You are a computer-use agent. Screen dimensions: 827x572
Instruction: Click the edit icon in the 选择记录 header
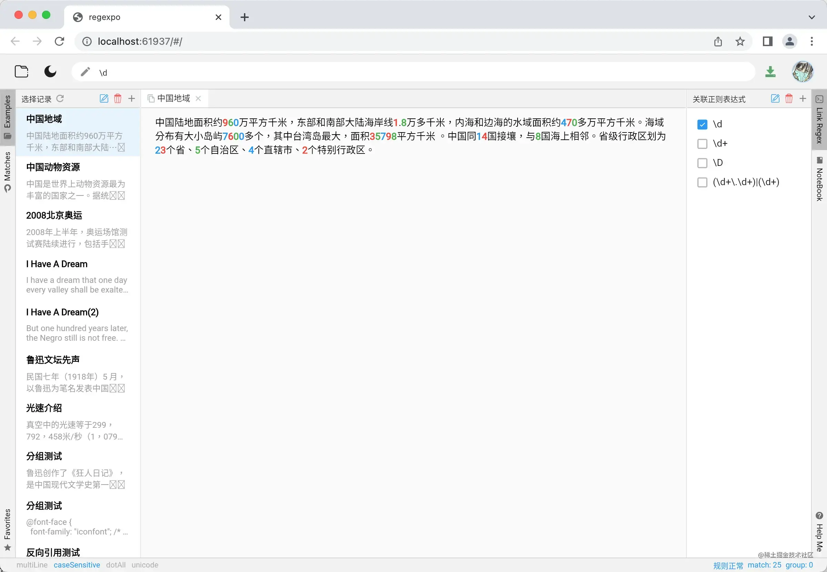pyautogui.click(x=104, y=98)
